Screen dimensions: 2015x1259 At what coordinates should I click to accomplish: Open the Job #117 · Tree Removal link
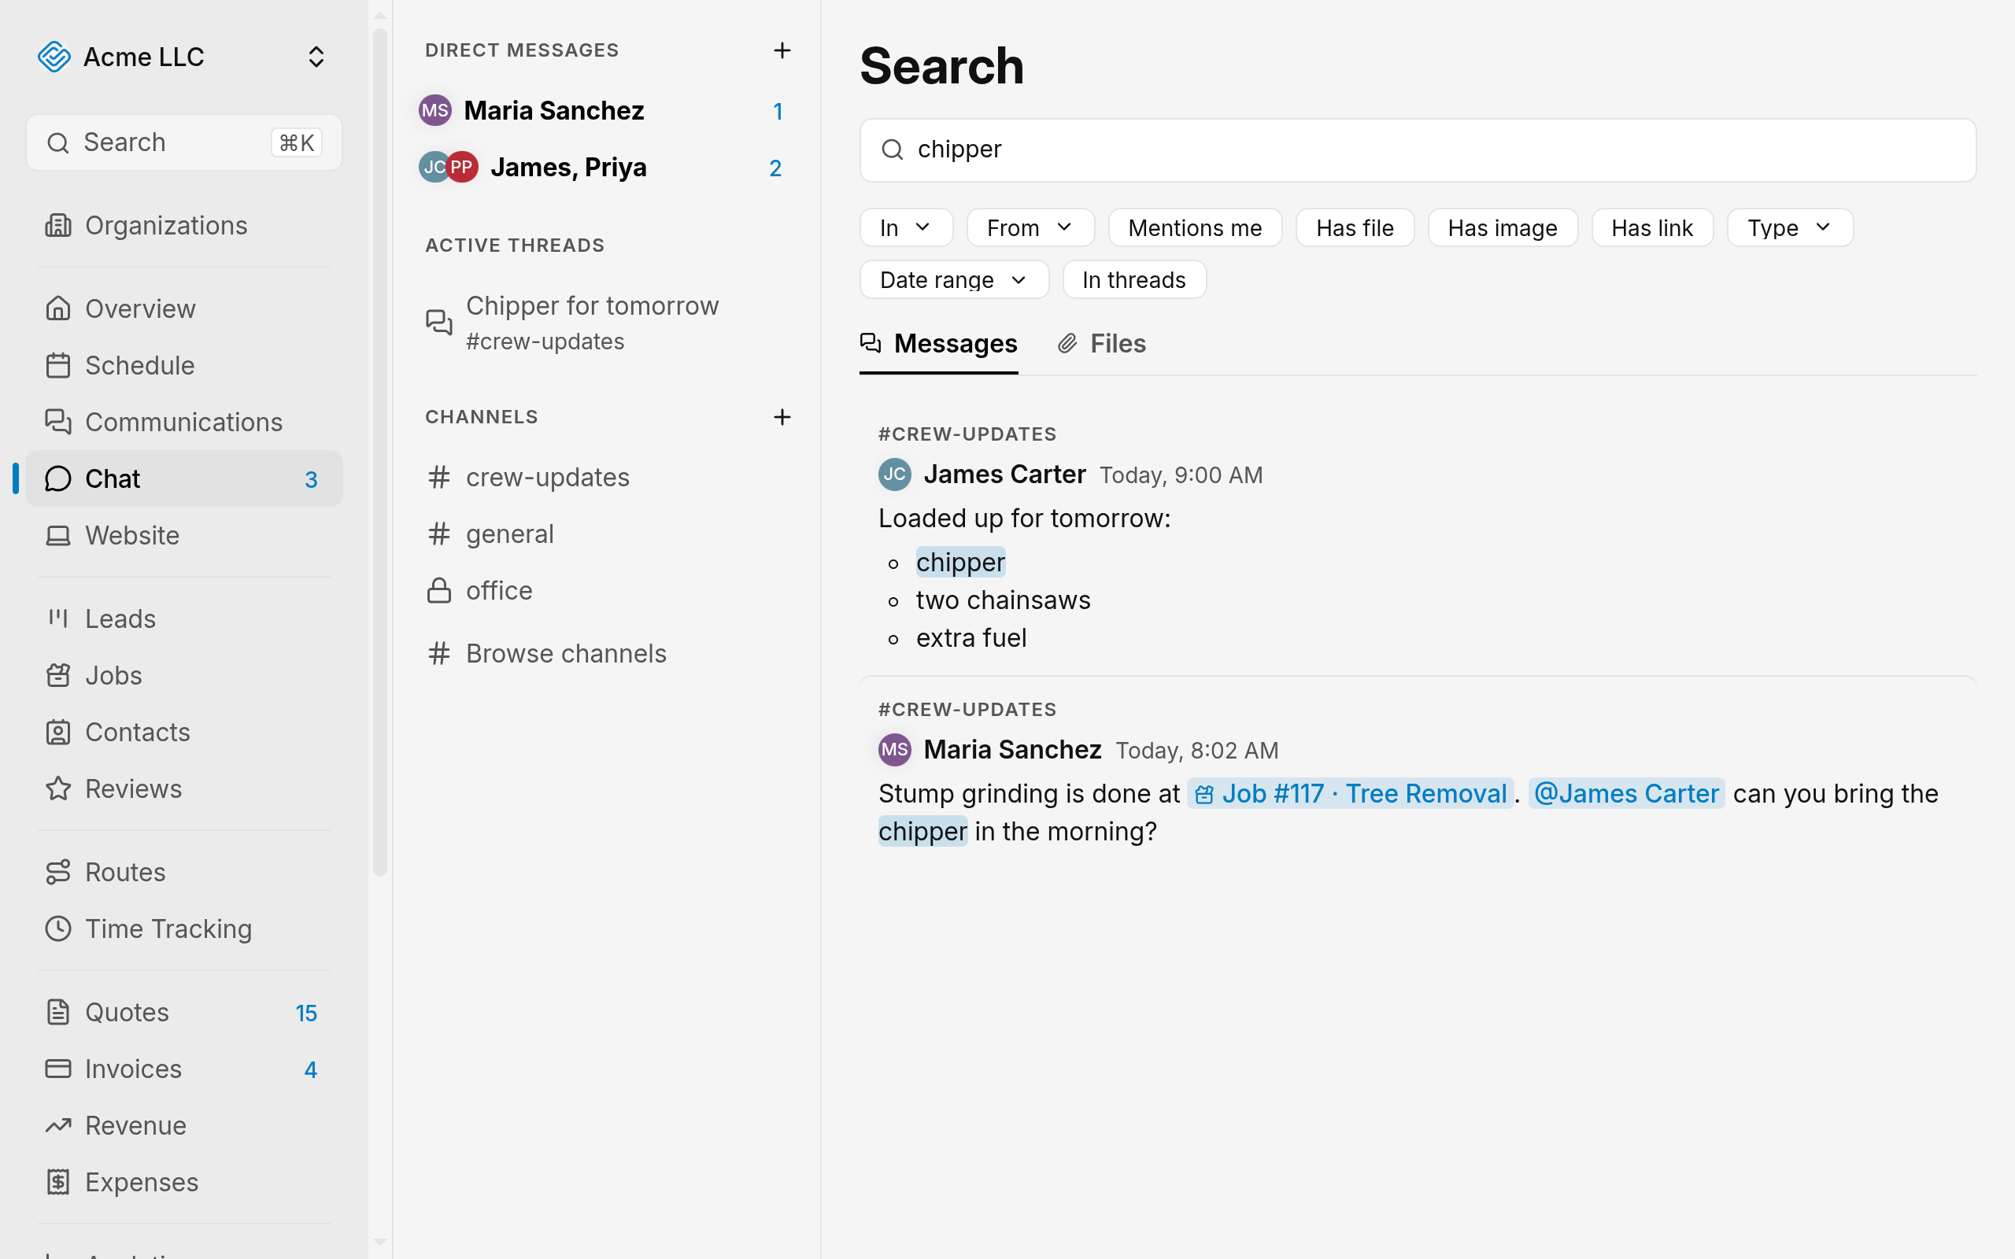coord(1350,793)
